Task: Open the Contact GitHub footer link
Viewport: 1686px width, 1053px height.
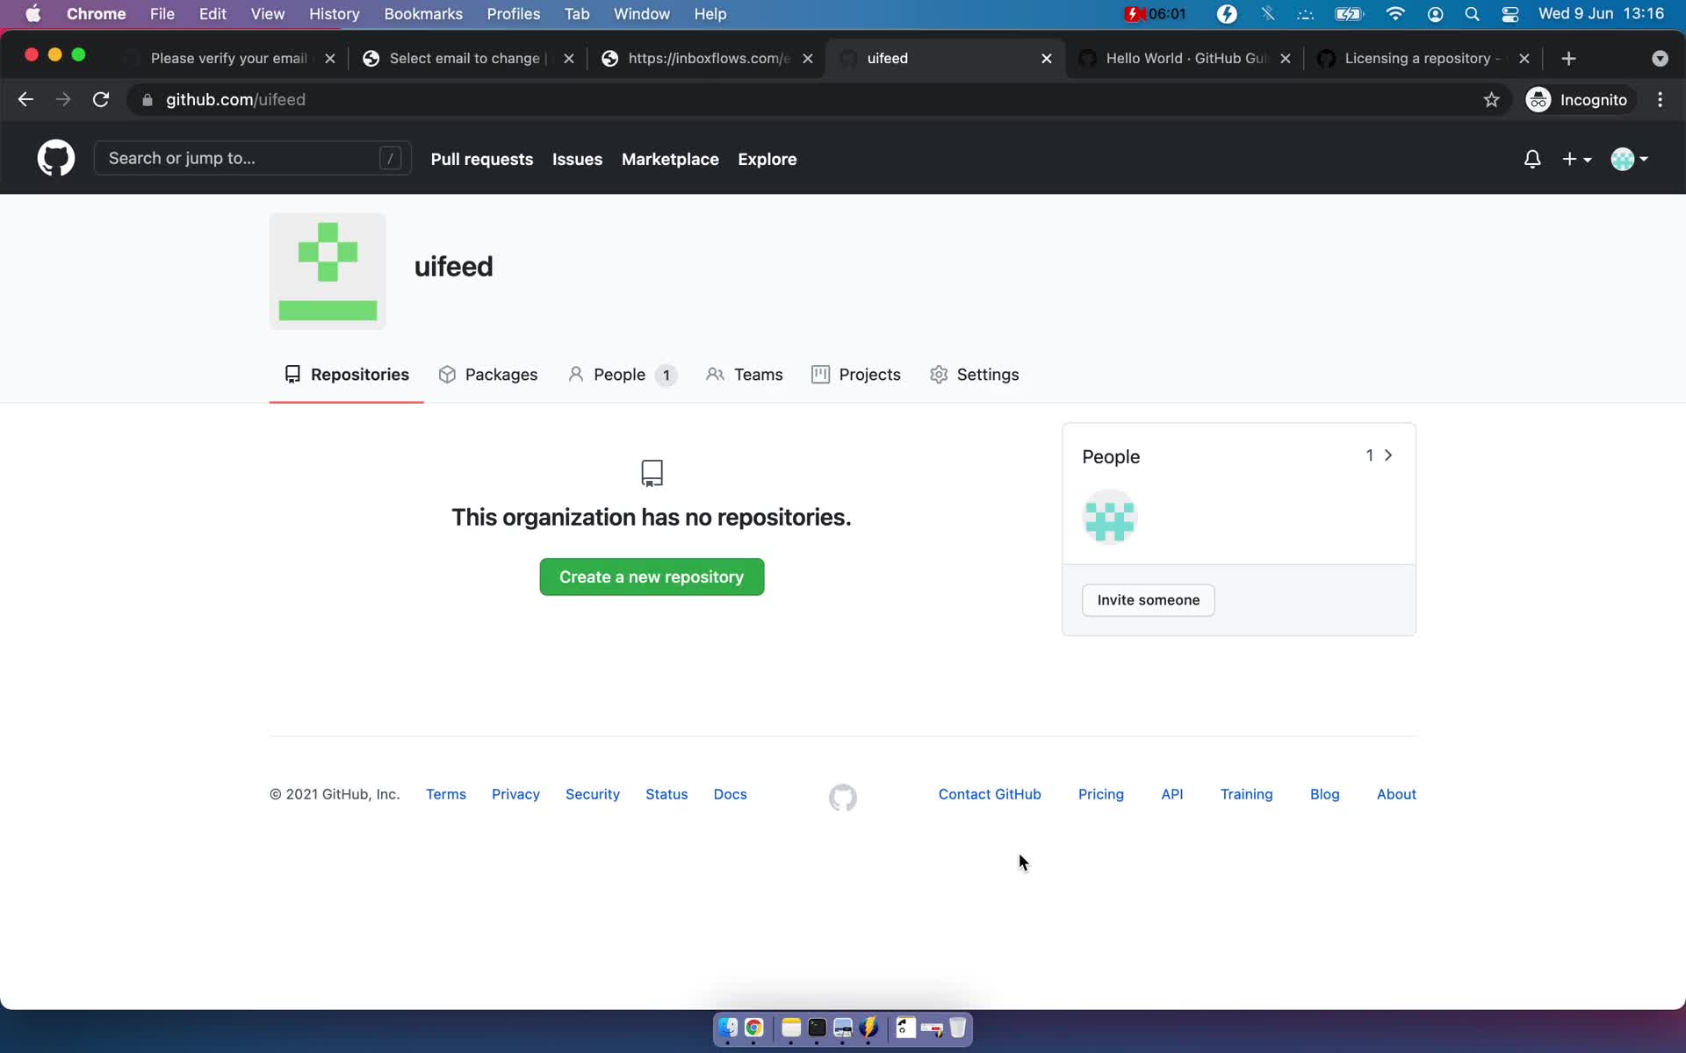Action: pos(990,794)
